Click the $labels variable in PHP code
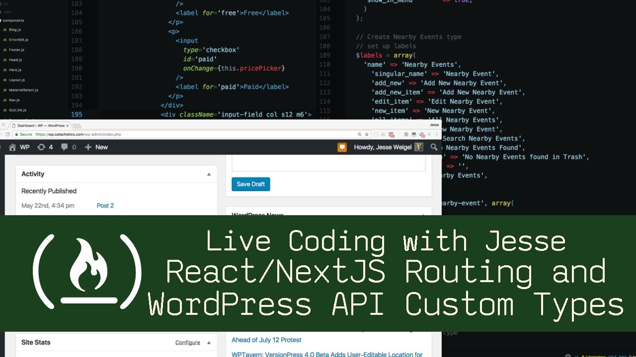The width and height of the screenshot is (636, 357). pos(369,56)
